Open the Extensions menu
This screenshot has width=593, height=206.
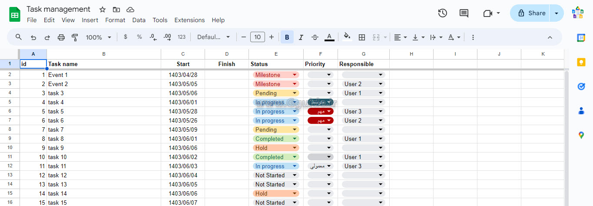coord(189,20)
